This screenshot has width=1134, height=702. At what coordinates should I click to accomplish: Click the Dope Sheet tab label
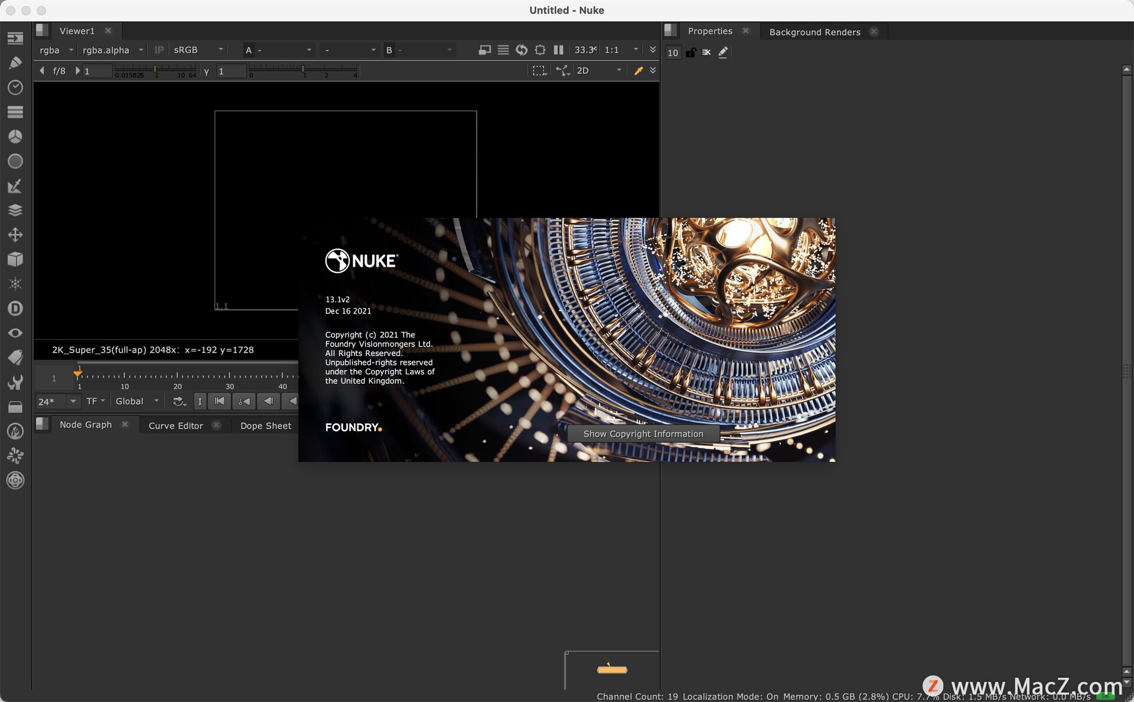265,425
